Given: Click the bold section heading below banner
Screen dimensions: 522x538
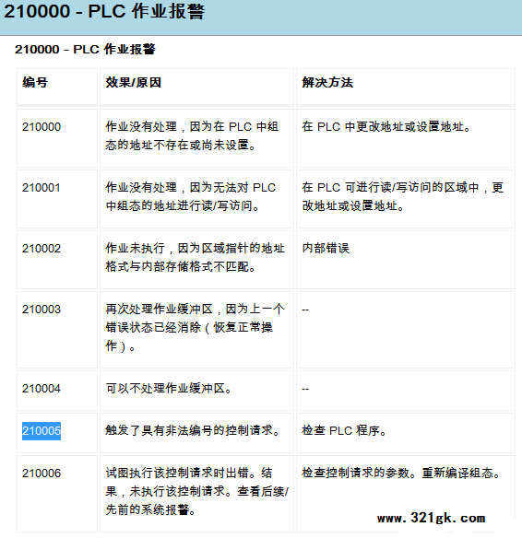Looking at the screenshot, I should pyautogui.click(x=85, y=50).
